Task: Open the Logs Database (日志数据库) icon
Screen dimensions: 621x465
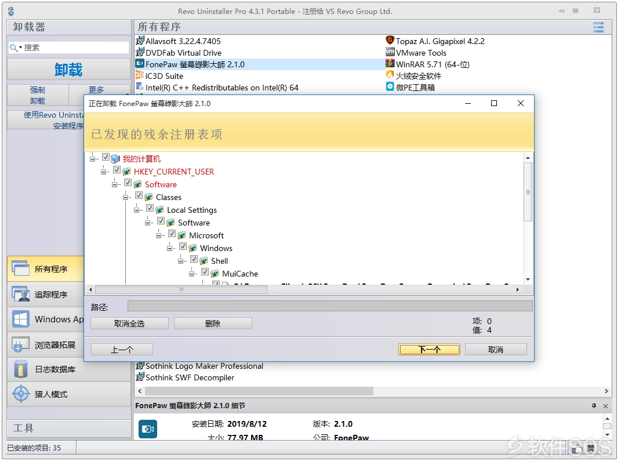Action: pyautogui.click(x=21, y=369)
